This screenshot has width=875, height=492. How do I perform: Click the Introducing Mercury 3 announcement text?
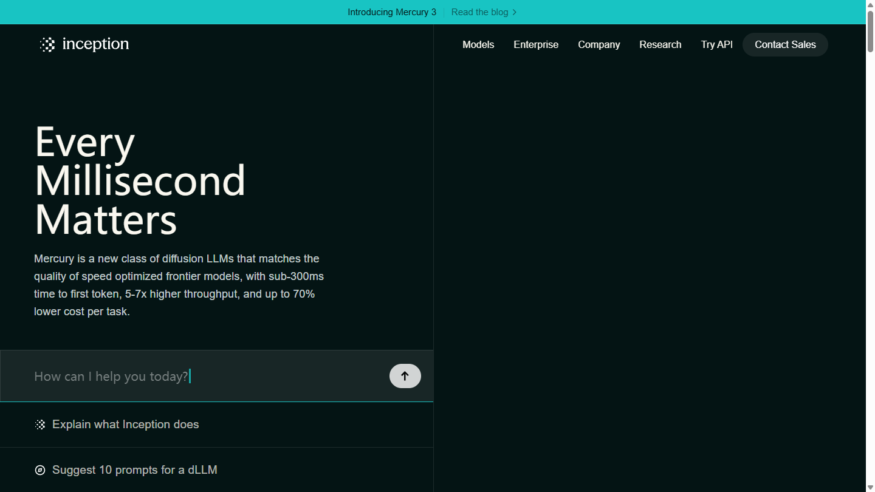[392, 12]
